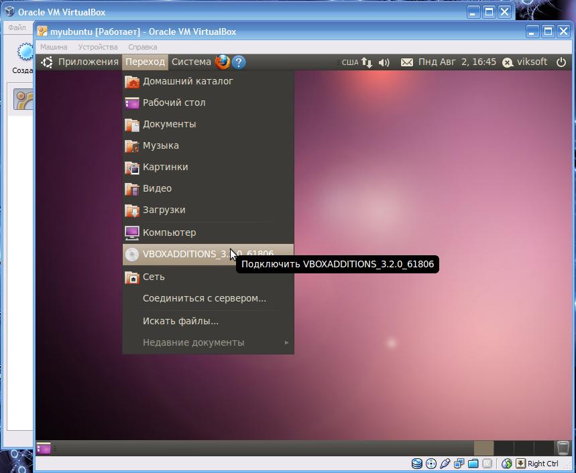Choose Искать файлы...

(x=208, y=321)
